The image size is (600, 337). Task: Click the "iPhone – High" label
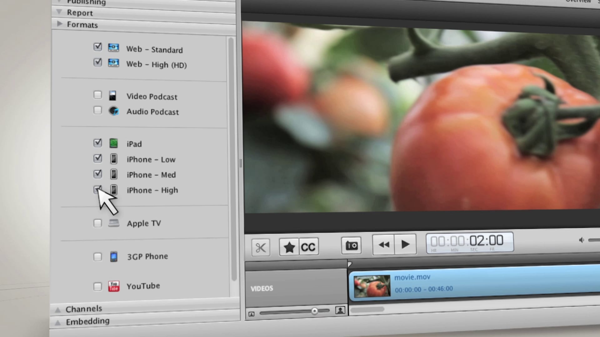152,190
